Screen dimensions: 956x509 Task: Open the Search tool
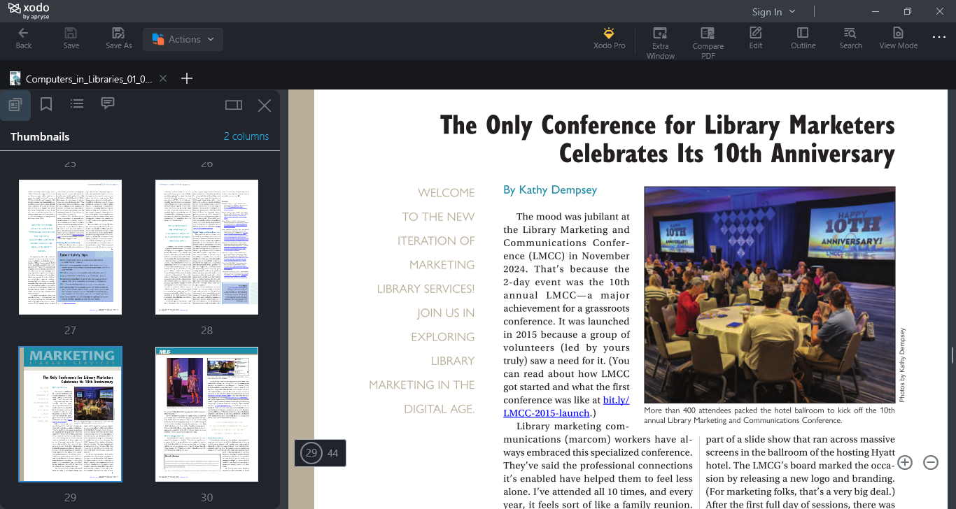[x=850, y=38]
